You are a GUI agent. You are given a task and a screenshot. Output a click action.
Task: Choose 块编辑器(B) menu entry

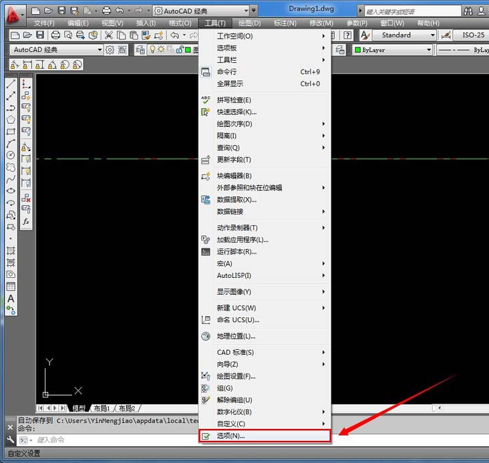tap(265, 176)
